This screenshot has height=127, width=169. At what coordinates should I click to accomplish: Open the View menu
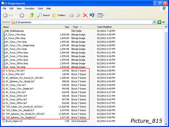coord(19,8)
